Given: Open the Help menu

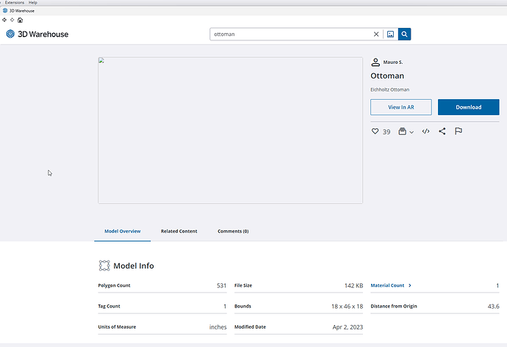Looking at the screenshot, I should (32, 2).
